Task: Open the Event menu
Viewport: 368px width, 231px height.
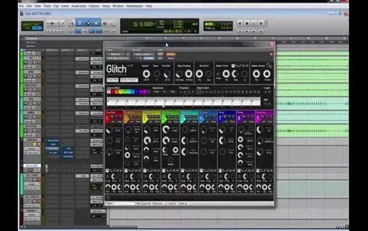Action: (65, 6)
